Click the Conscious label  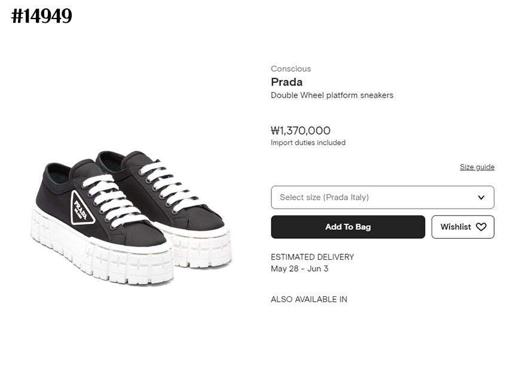291,69
